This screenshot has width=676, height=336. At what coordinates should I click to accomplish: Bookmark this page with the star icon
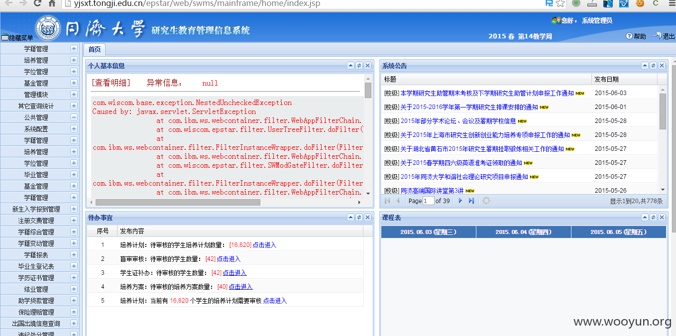[561, 3]
